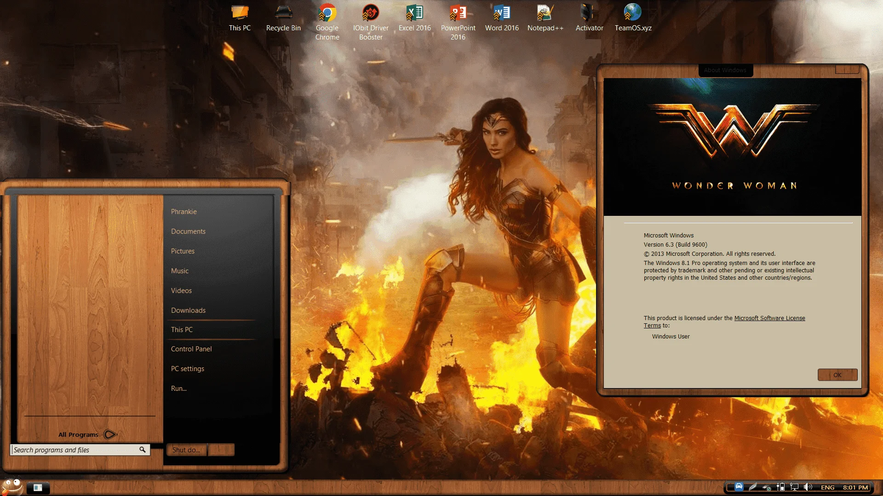Screen dimensions: 883x496
Task: Open the Excel 2016 desktop shortcut
Action: pyautogui.click(x=414, y=18)
